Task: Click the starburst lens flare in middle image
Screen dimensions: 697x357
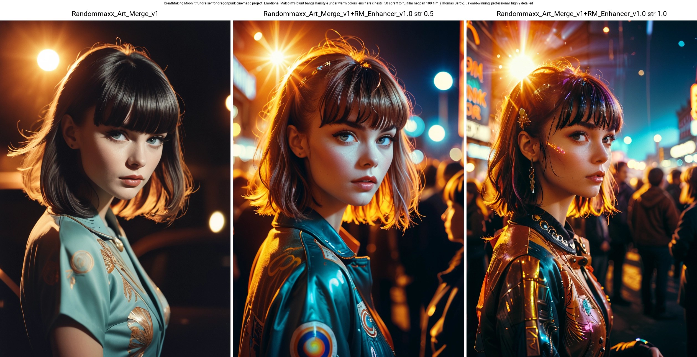Action: click(277, 57)
